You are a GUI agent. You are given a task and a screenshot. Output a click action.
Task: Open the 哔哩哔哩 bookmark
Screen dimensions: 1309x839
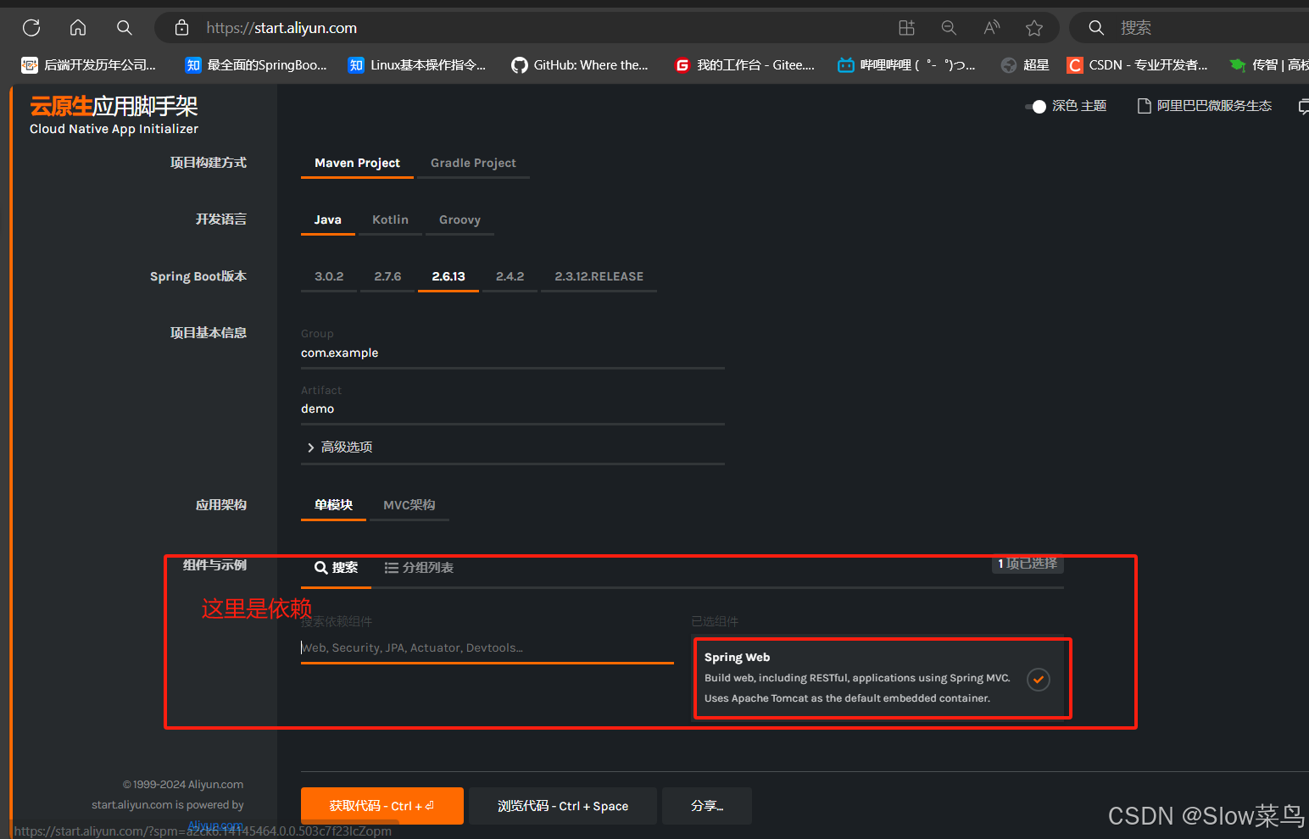906,65
